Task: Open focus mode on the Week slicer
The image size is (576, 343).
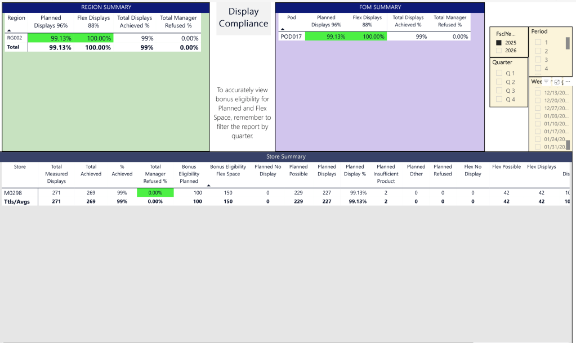Action: point(557,82)
